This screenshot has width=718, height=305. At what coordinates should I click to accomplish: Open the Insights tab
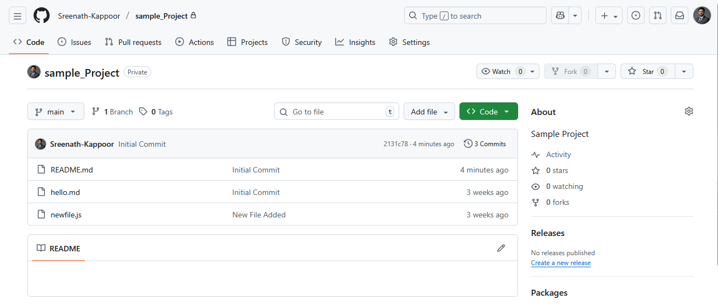pos(355,42)
